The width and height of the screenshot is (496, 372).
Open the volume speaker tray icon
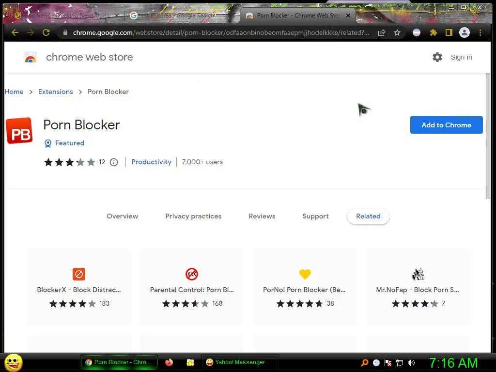(x=411, y=363)
